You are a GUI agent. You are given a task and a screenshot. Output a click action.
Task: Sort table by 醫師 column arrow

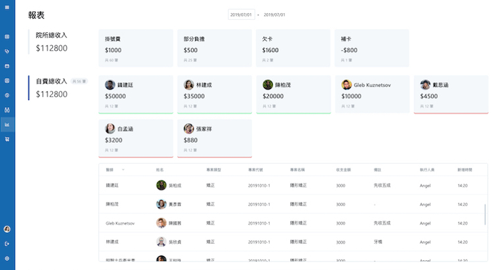click(x=123, y=170)
